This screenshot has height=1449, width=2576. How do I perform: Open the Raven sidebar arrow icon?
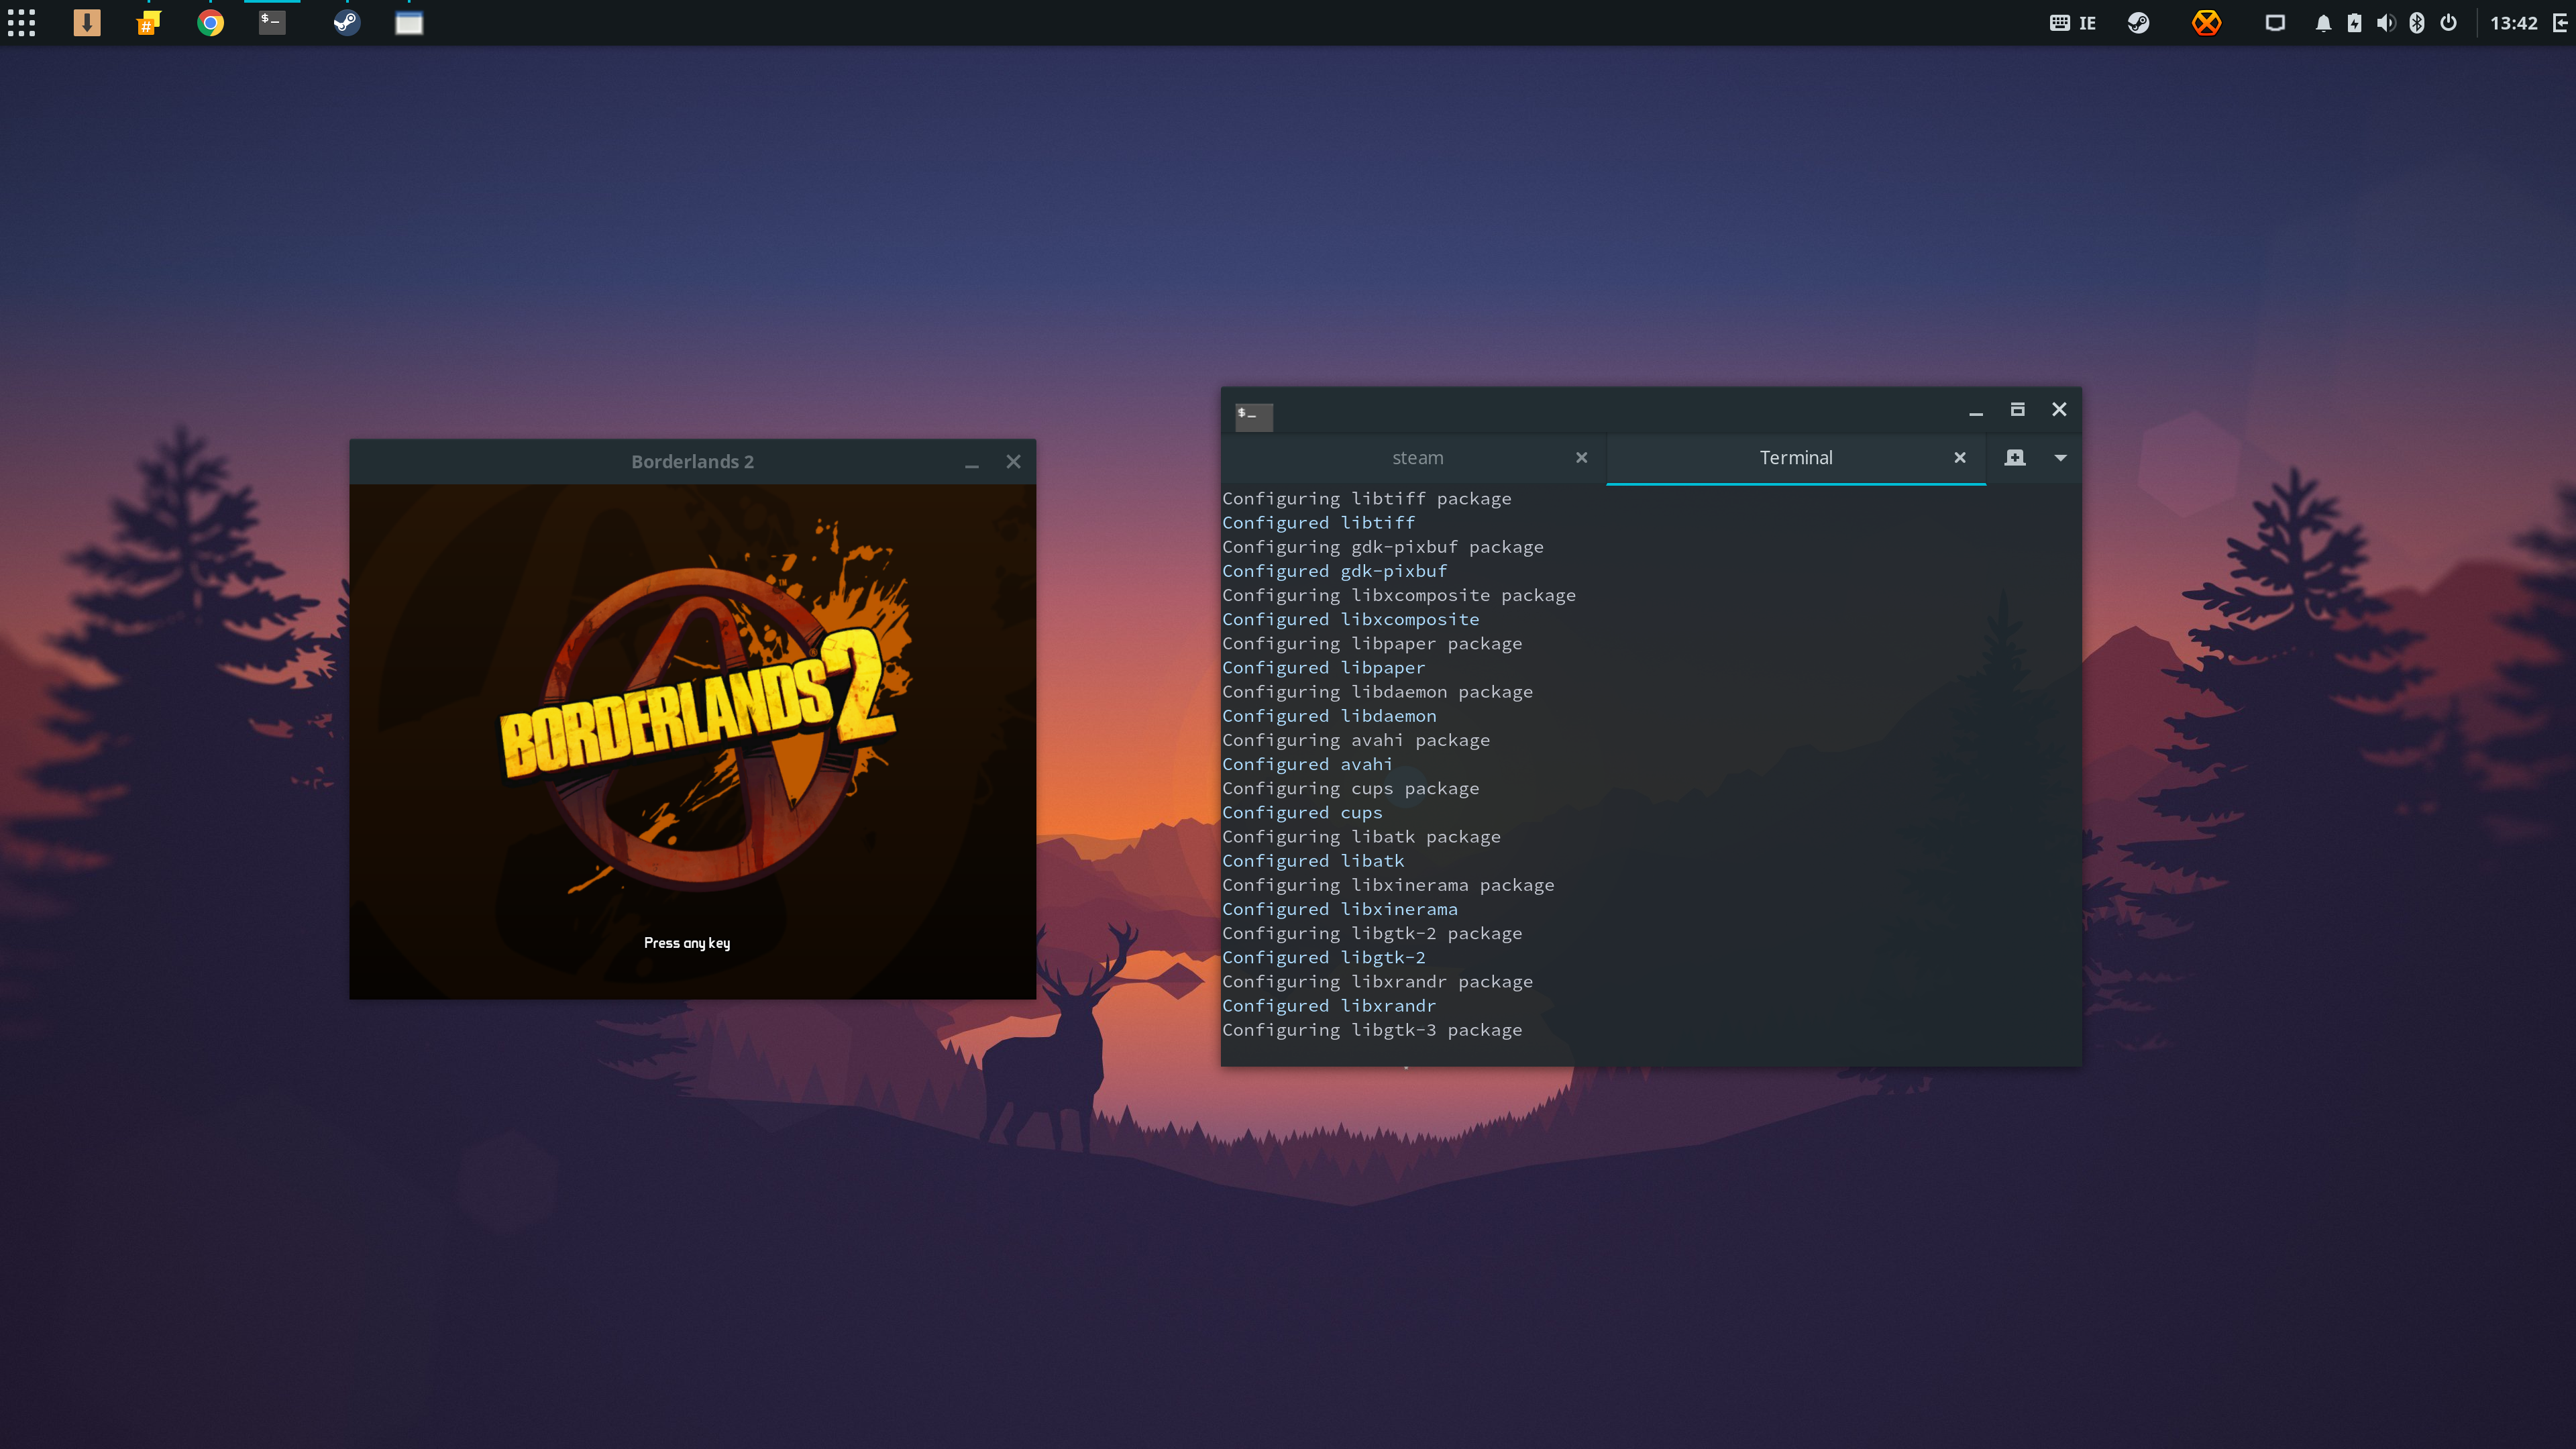2560,23
